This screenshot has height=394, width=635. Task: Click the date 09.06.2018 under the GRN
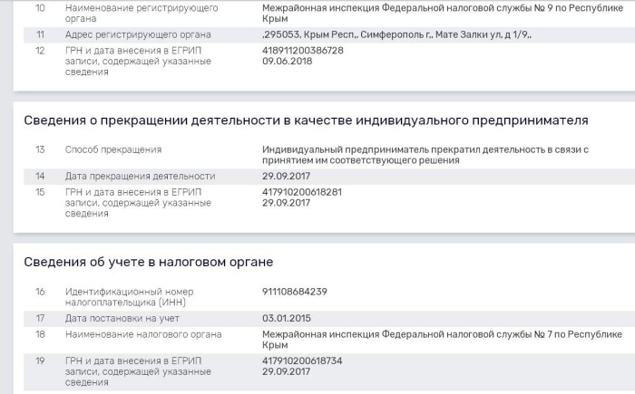point(286,61)
